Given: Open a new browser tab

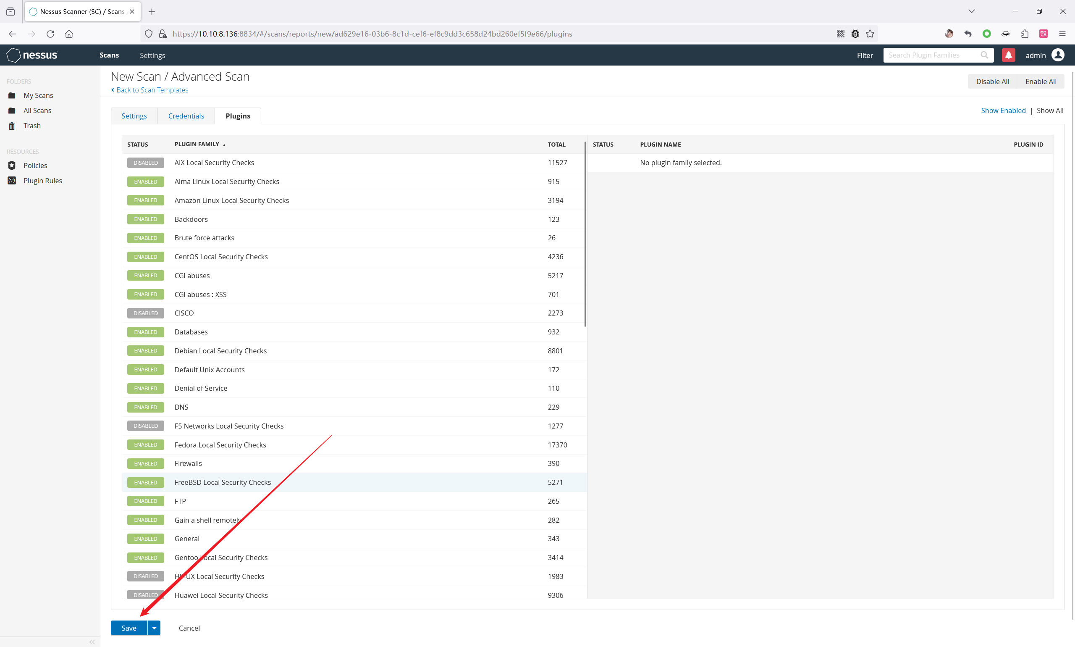Looking at the screenshot, I should tap(152, 12).
